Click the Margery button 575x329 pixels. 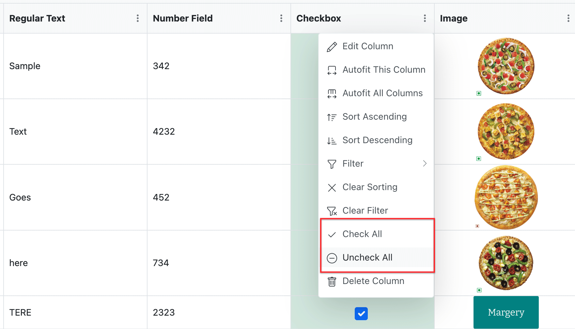click(x=506, y=312)
